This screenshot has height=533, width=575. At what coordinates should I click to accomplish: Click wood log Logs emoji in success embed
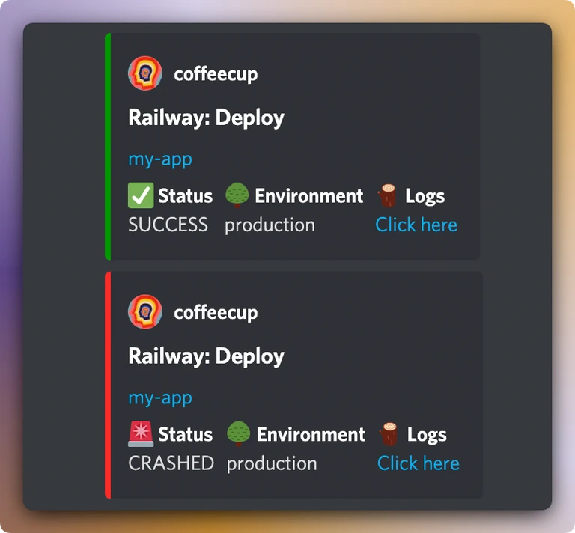coord(387,195)
